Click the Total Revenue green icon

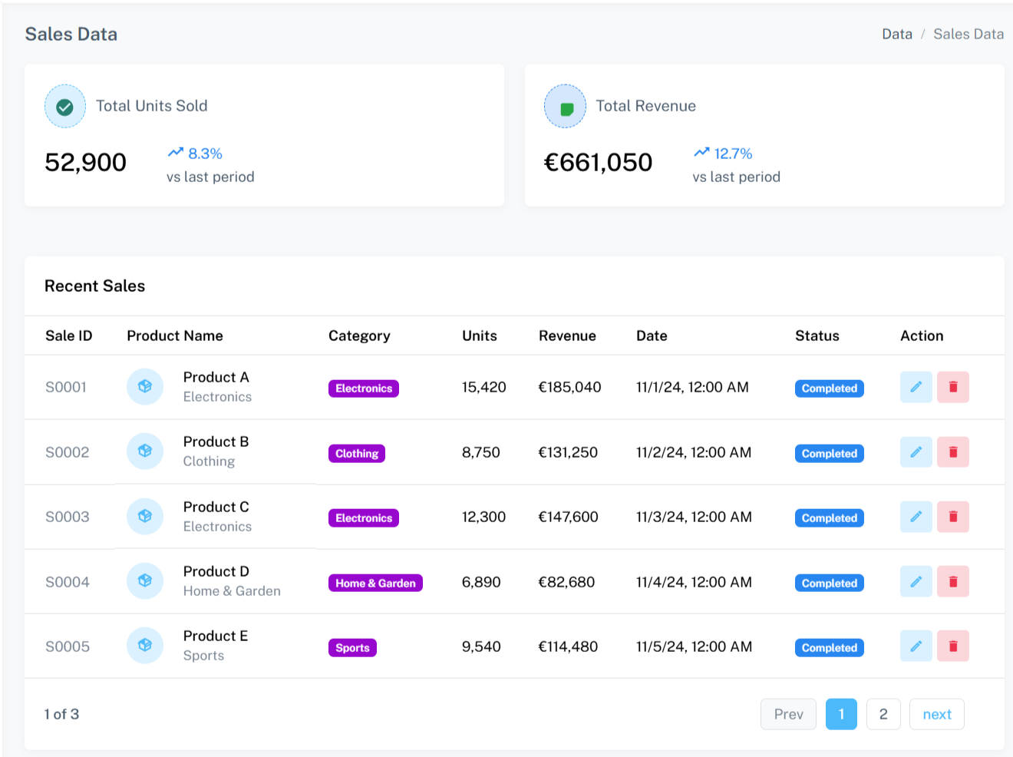click(566, 107)
